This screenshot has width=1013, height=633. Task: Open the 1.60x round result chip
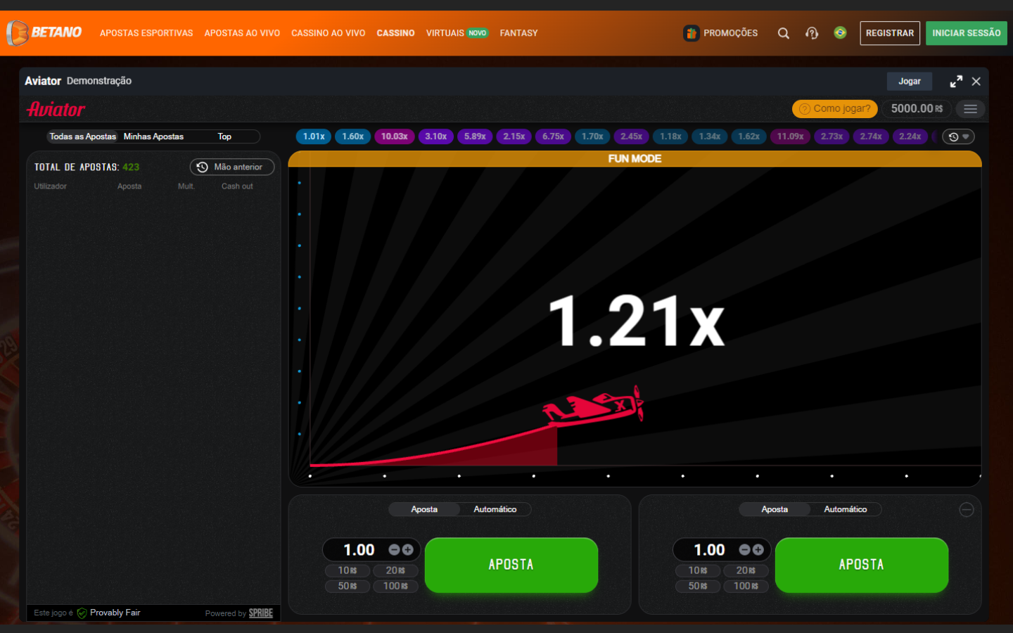[x=353, y=136]
